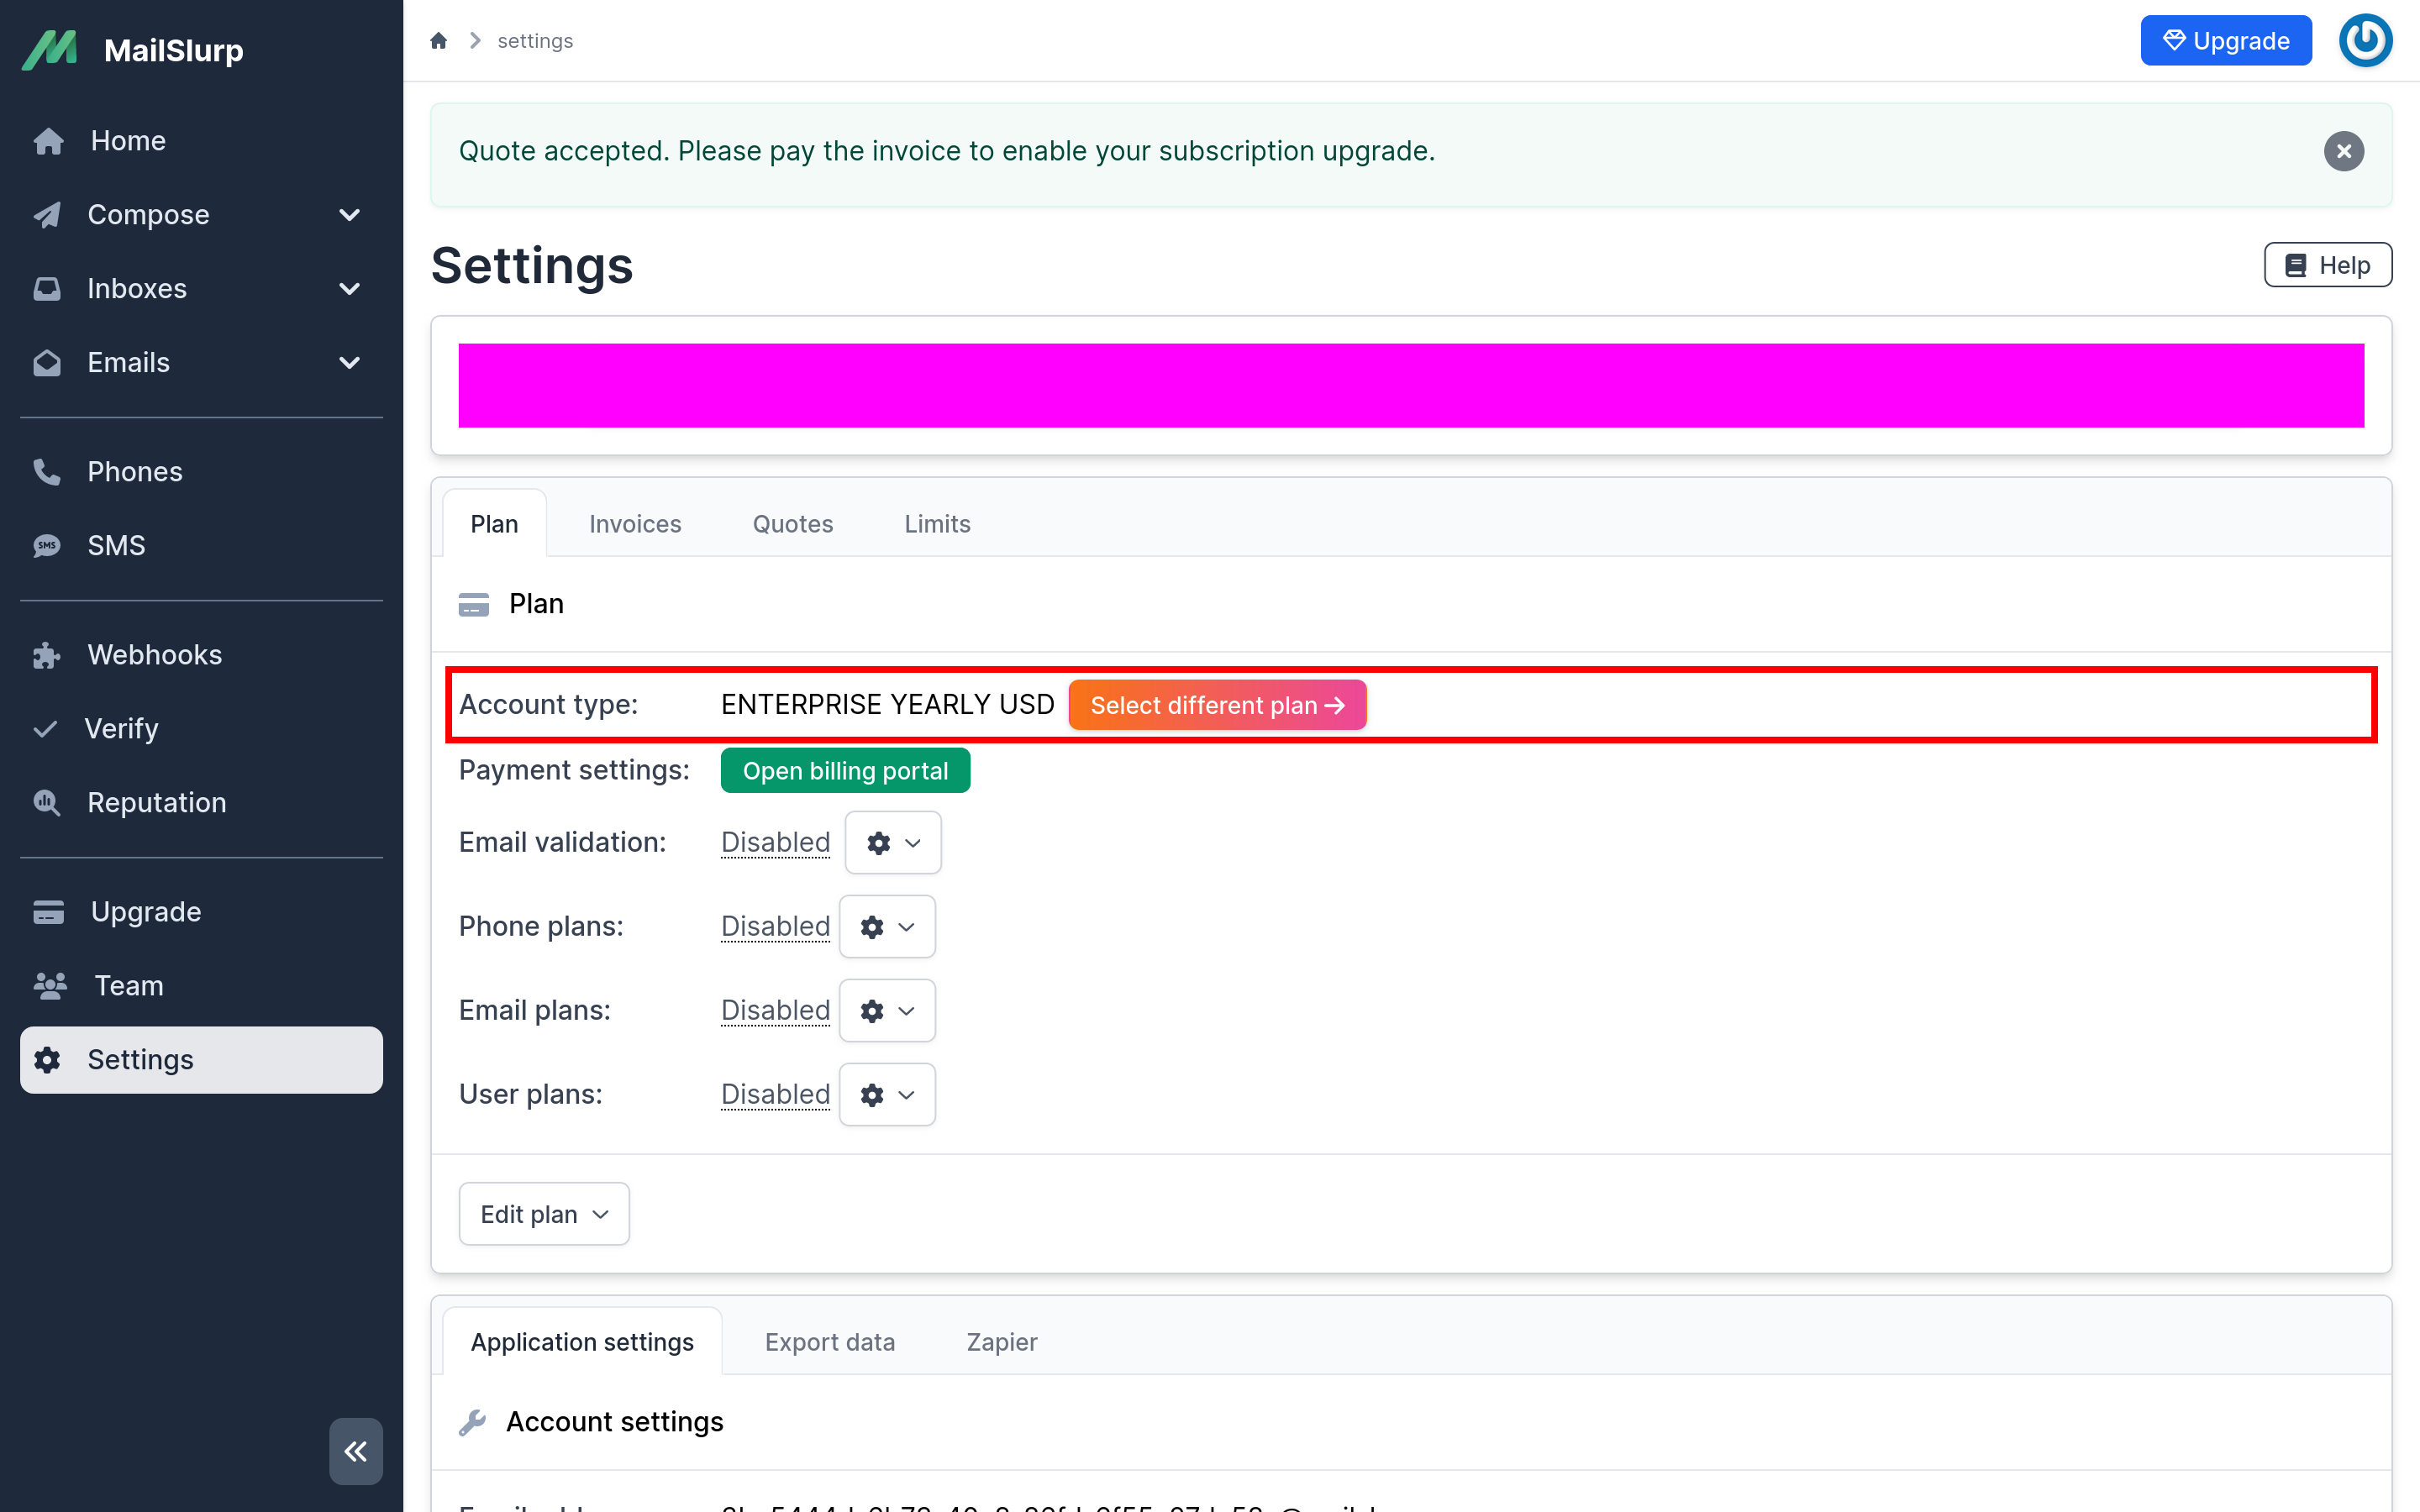The height and width of the screenshot is (1512, 2420).
Task: Click the Team people icon
Action: (x=50, y=986)
